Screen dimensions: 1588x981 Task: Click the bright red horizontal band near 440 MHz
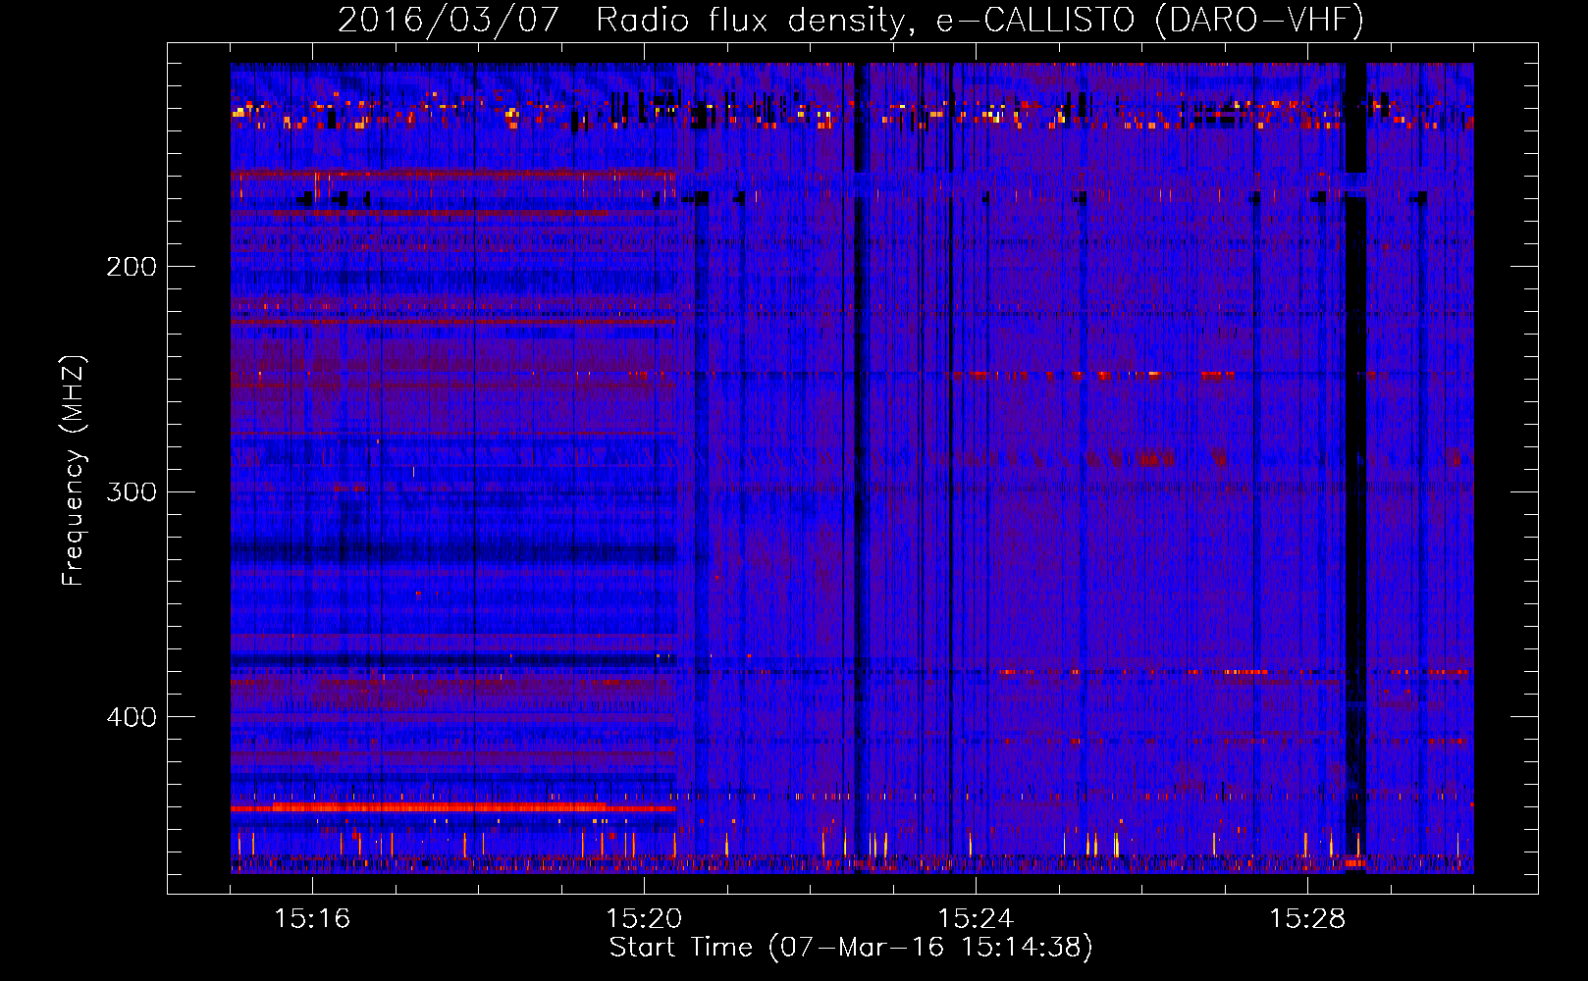453,807
